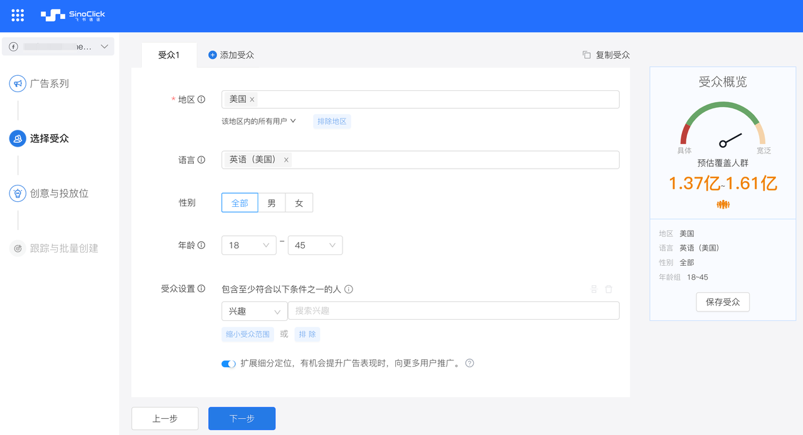Click the 缩小受众范围 button
803x435 pixels.
click(x=248, y=334)
